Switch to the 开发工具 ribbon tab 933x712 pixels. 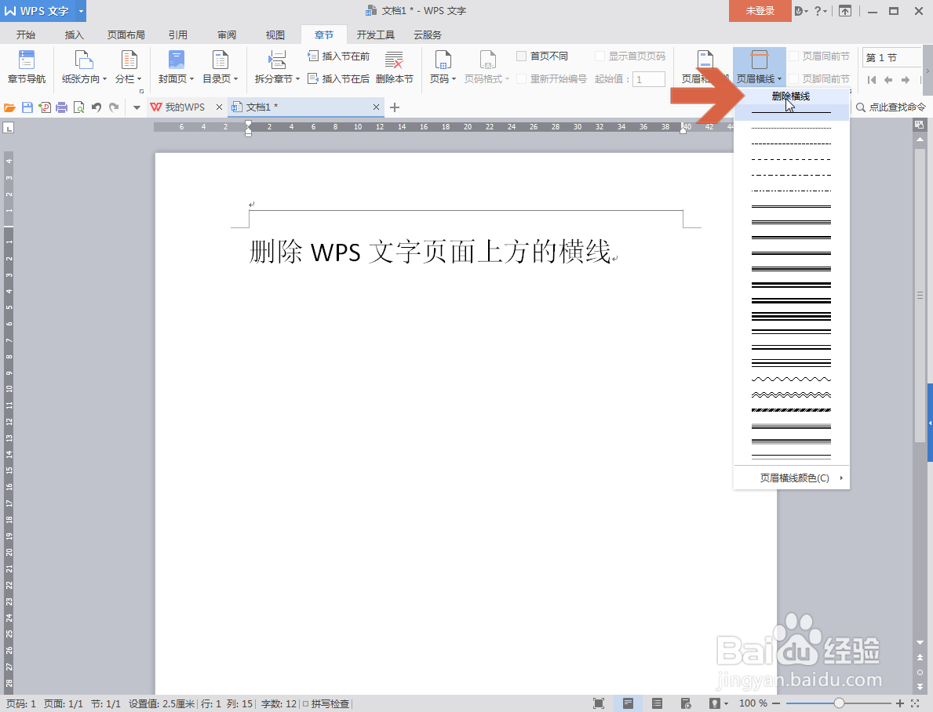375,35
